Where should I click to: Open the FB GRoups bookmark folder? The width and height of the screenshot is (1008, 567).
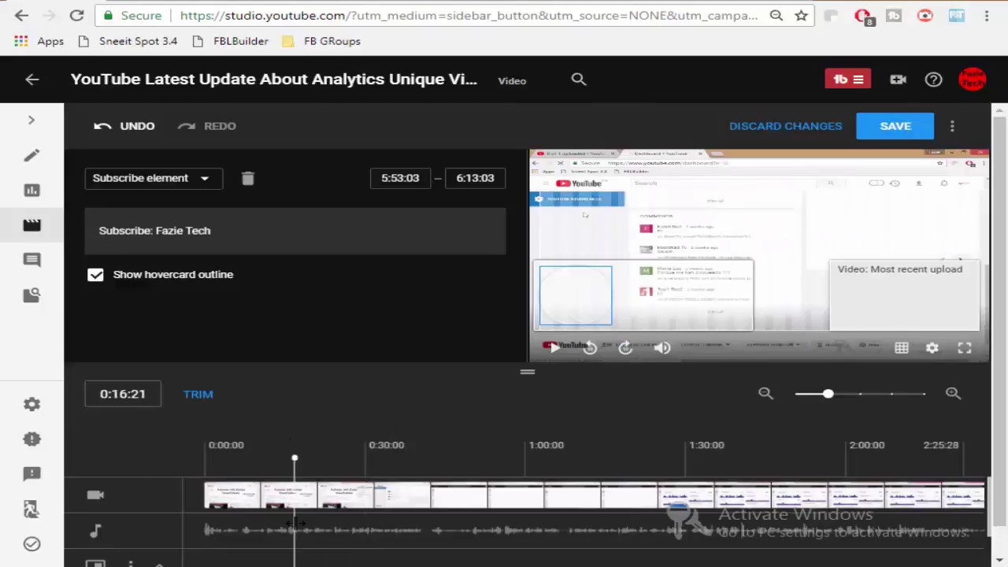(321, 41)
